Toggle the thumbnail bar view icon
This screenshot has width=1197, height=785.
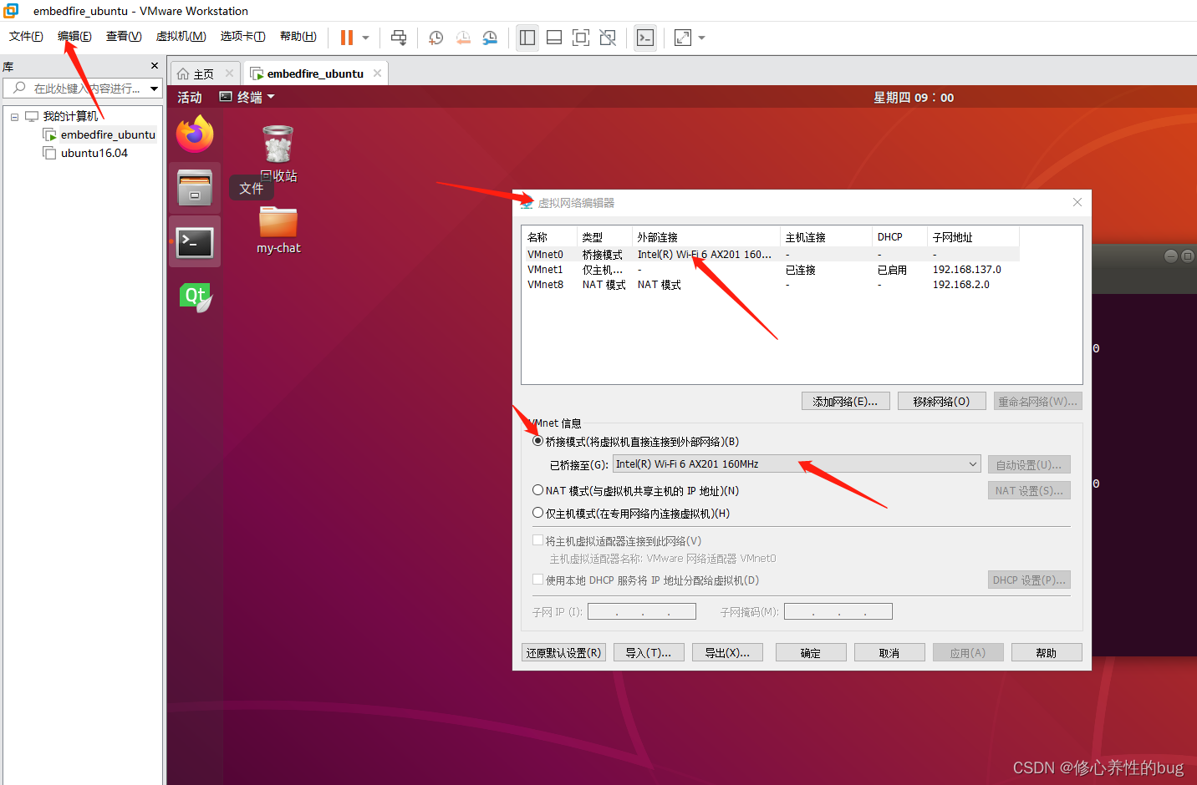coord(554,38)
